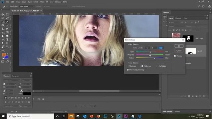Screen dimensions: 212x119
Task: Select the Brush tool
Action: tap(7, 25)
